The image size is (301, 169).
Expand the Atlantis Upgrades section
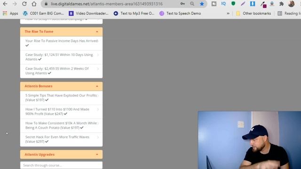point(61,154)
